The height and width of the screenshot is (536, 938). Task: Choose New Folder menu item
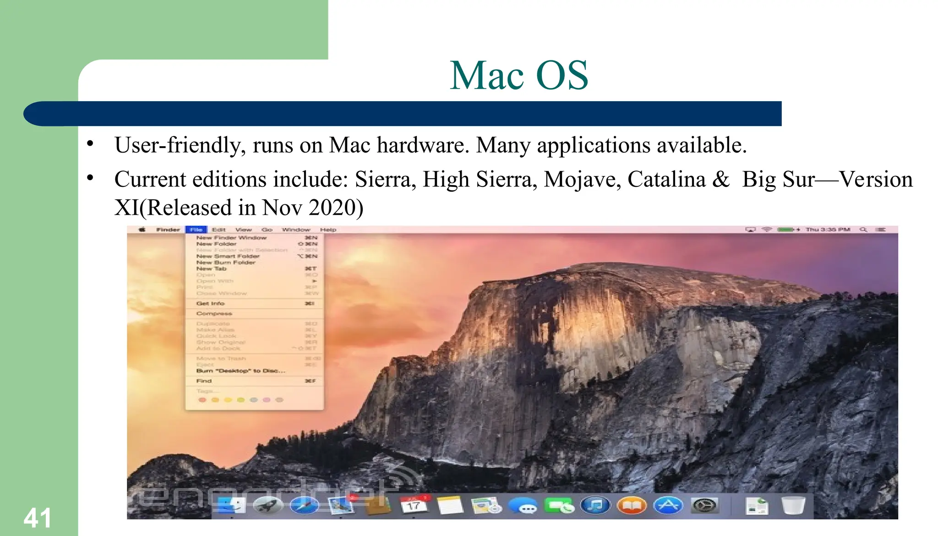coord(255,244)
